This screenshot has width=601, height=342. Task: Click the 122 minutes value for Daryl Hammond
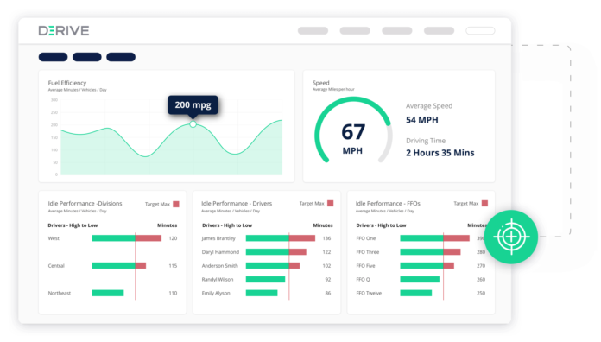[326, 252]
